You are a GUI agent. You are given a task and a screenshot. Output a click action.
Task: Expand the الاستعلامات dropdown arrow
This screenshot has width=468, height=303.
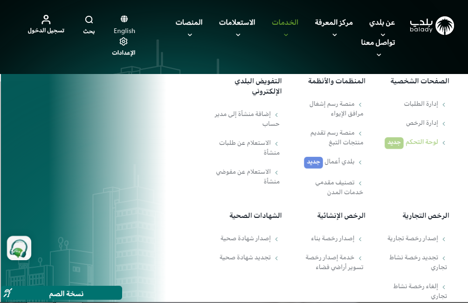click(x=238, y=35)
